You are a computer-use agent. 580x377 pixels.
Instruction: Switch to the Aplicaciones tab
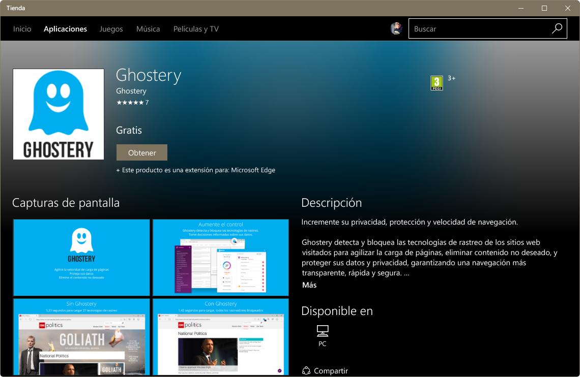[65, 29]
